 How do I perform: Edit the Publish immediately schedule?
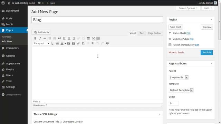coord(197,45)
